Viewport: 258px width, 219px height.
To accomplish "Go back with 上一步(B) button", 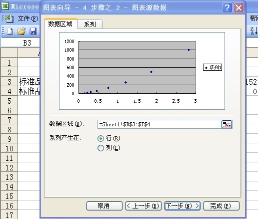I will pyautogui.click(x=143, y=206).
